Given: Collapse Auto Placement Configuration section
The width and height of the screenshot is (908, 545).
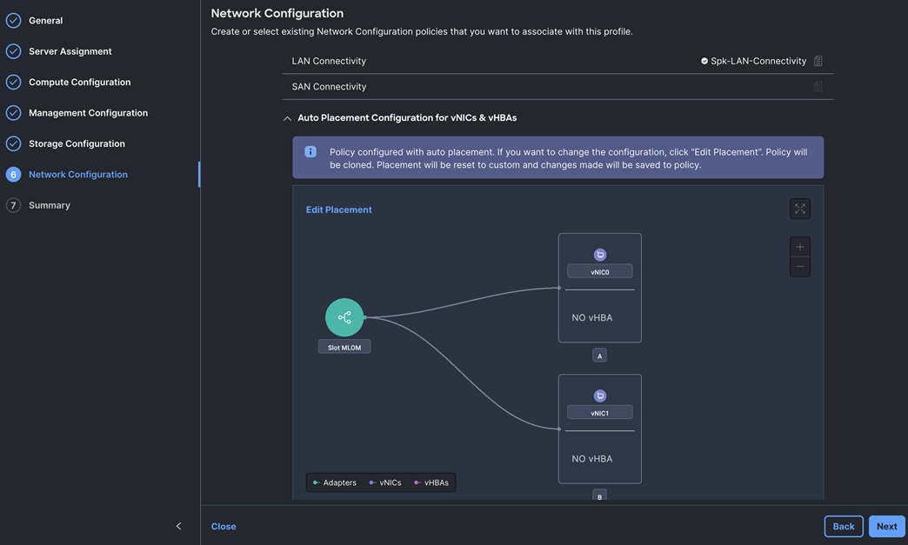Looking at the screenshot, I should coord(287,118).
